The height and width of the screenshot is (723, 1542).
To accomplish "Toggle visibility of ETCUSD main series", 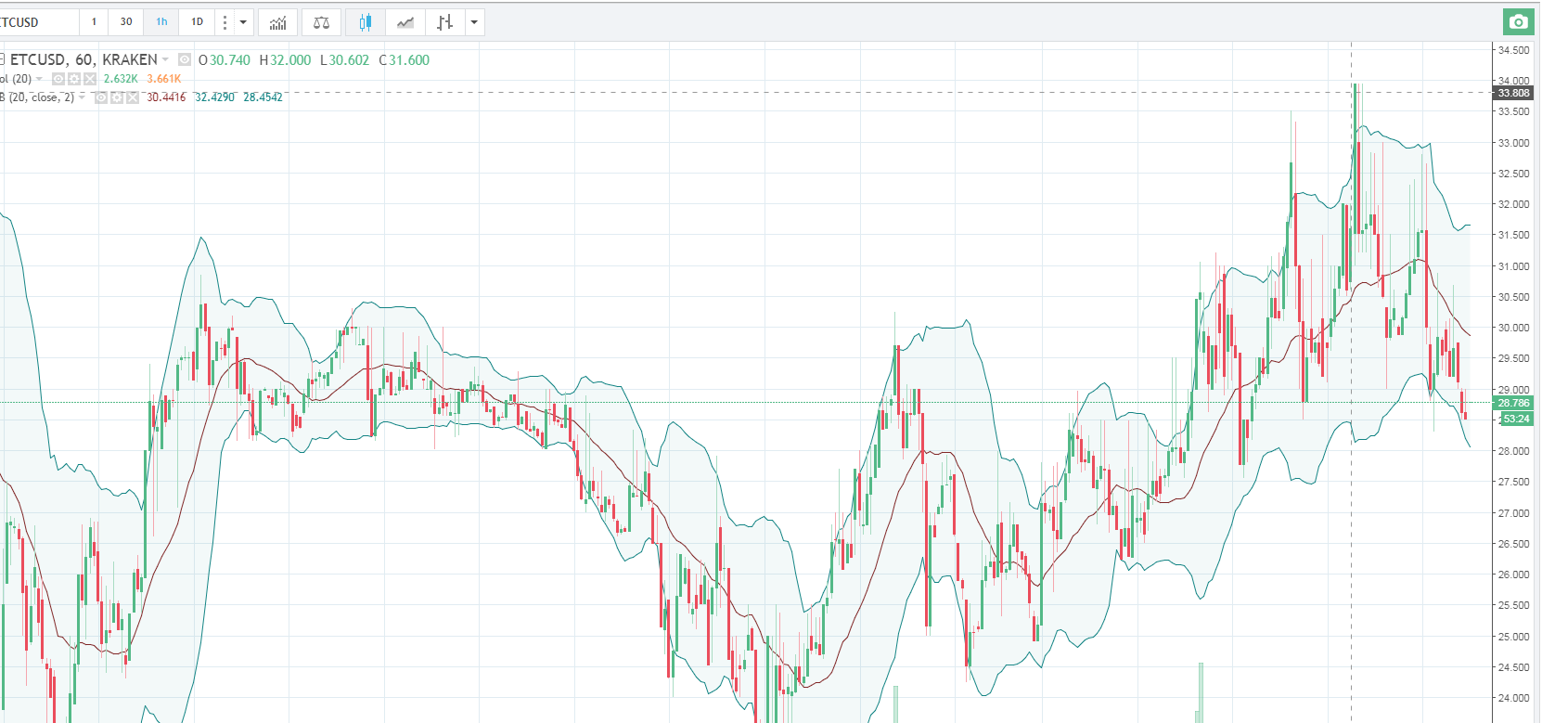I will [x=185, y=60].
